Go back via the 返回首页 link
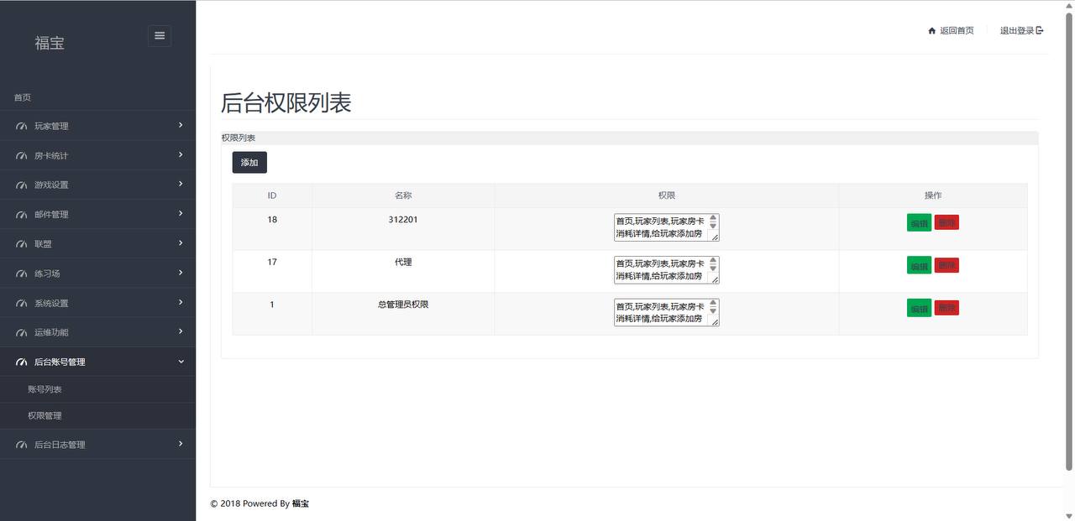 [957, 31]
